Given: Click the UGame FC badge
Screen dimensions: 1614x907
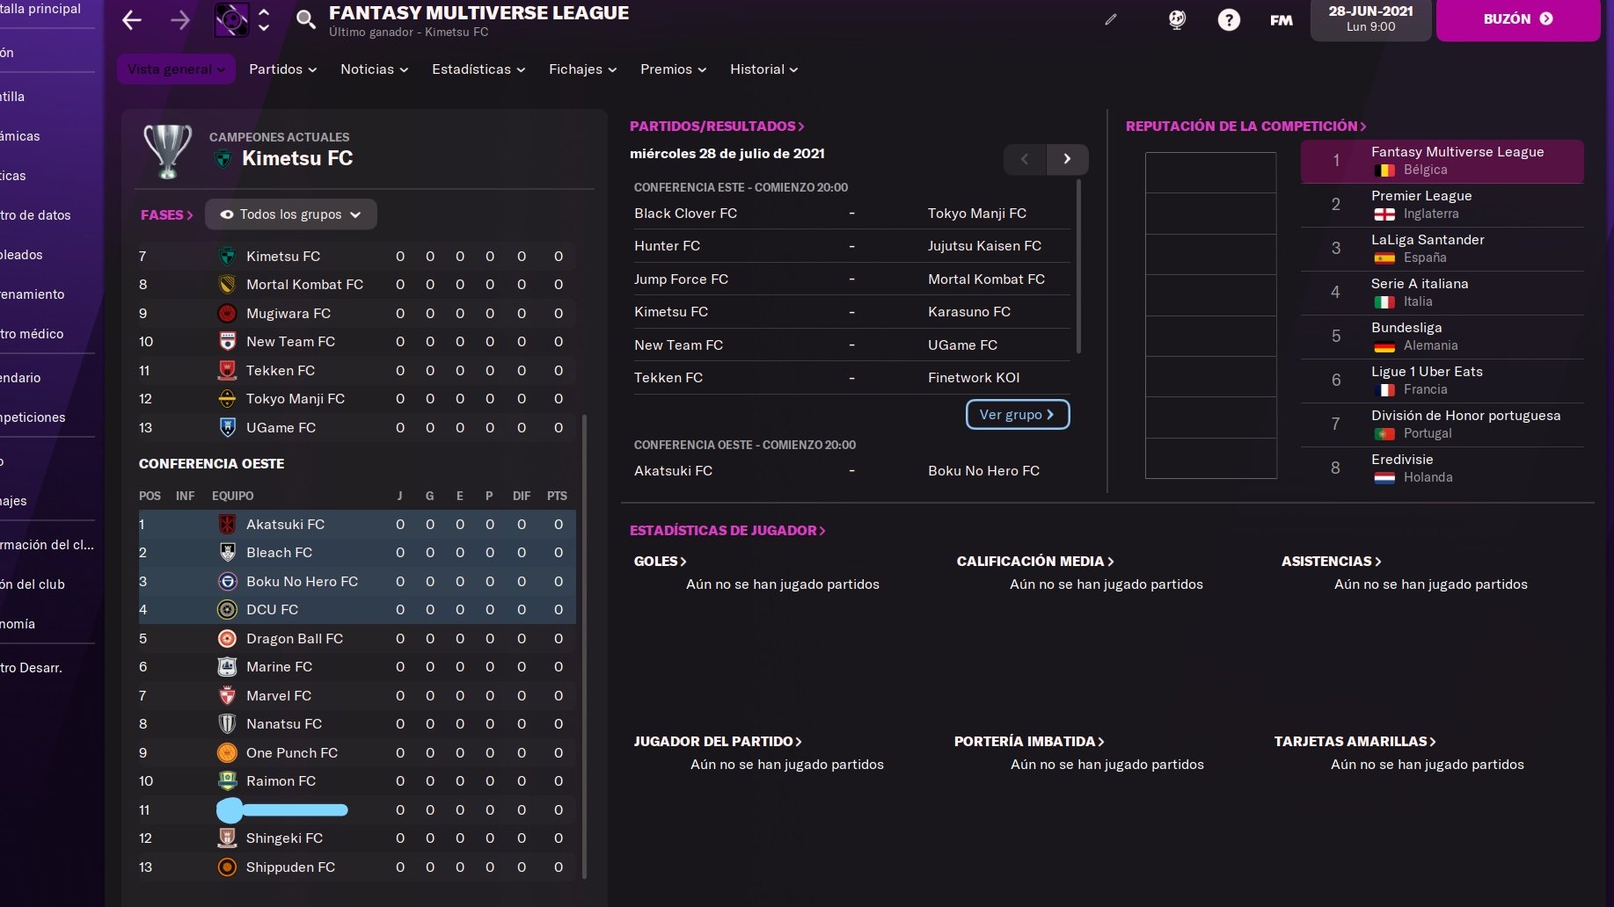Looking at the screenshot, I should pyautogui.click(x=227, y=428).
